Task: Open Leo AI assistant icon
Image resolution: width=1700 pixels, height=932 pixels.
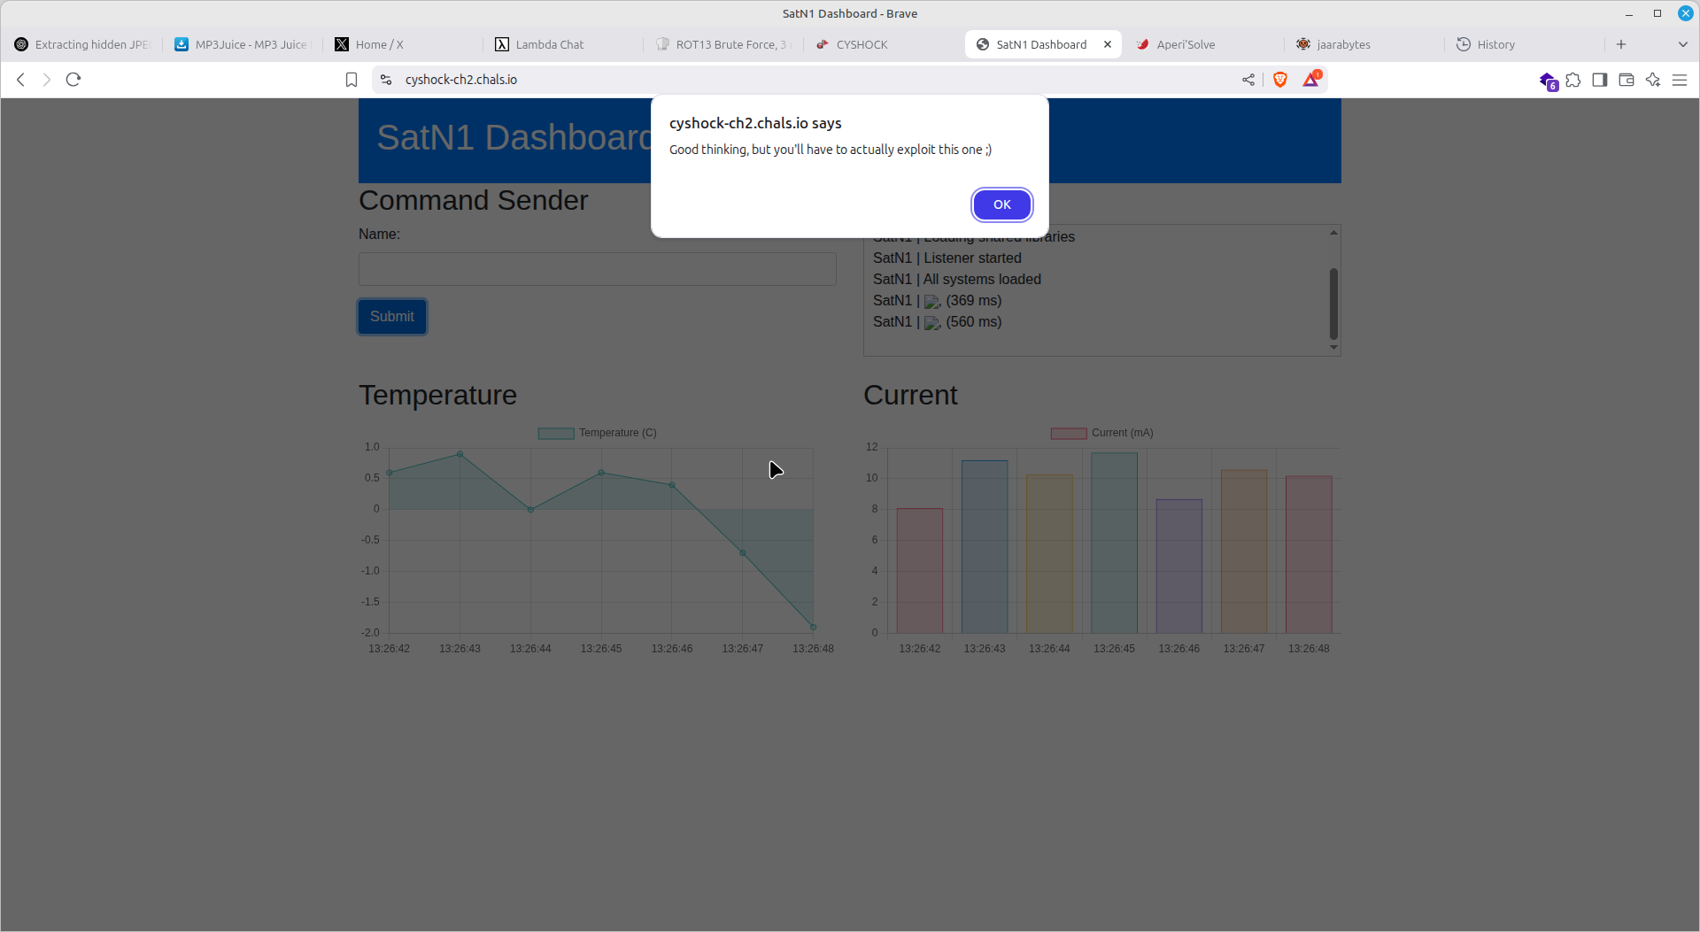Action: coord(1653,80)
